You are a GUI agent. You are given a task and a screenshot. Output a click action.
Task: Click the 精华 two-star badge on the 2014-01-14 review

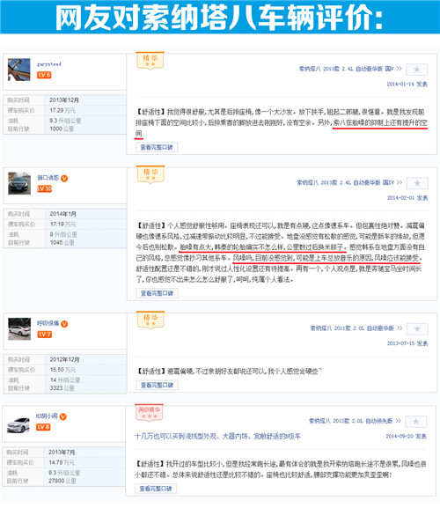150,61
